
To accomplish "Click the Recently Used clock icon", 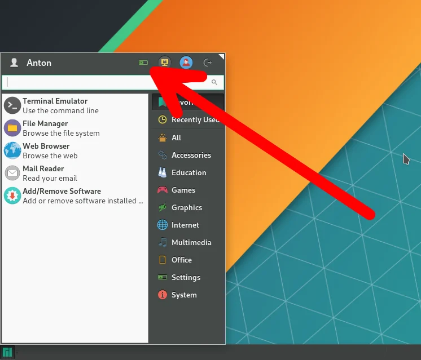I will [x=163, y=119].
